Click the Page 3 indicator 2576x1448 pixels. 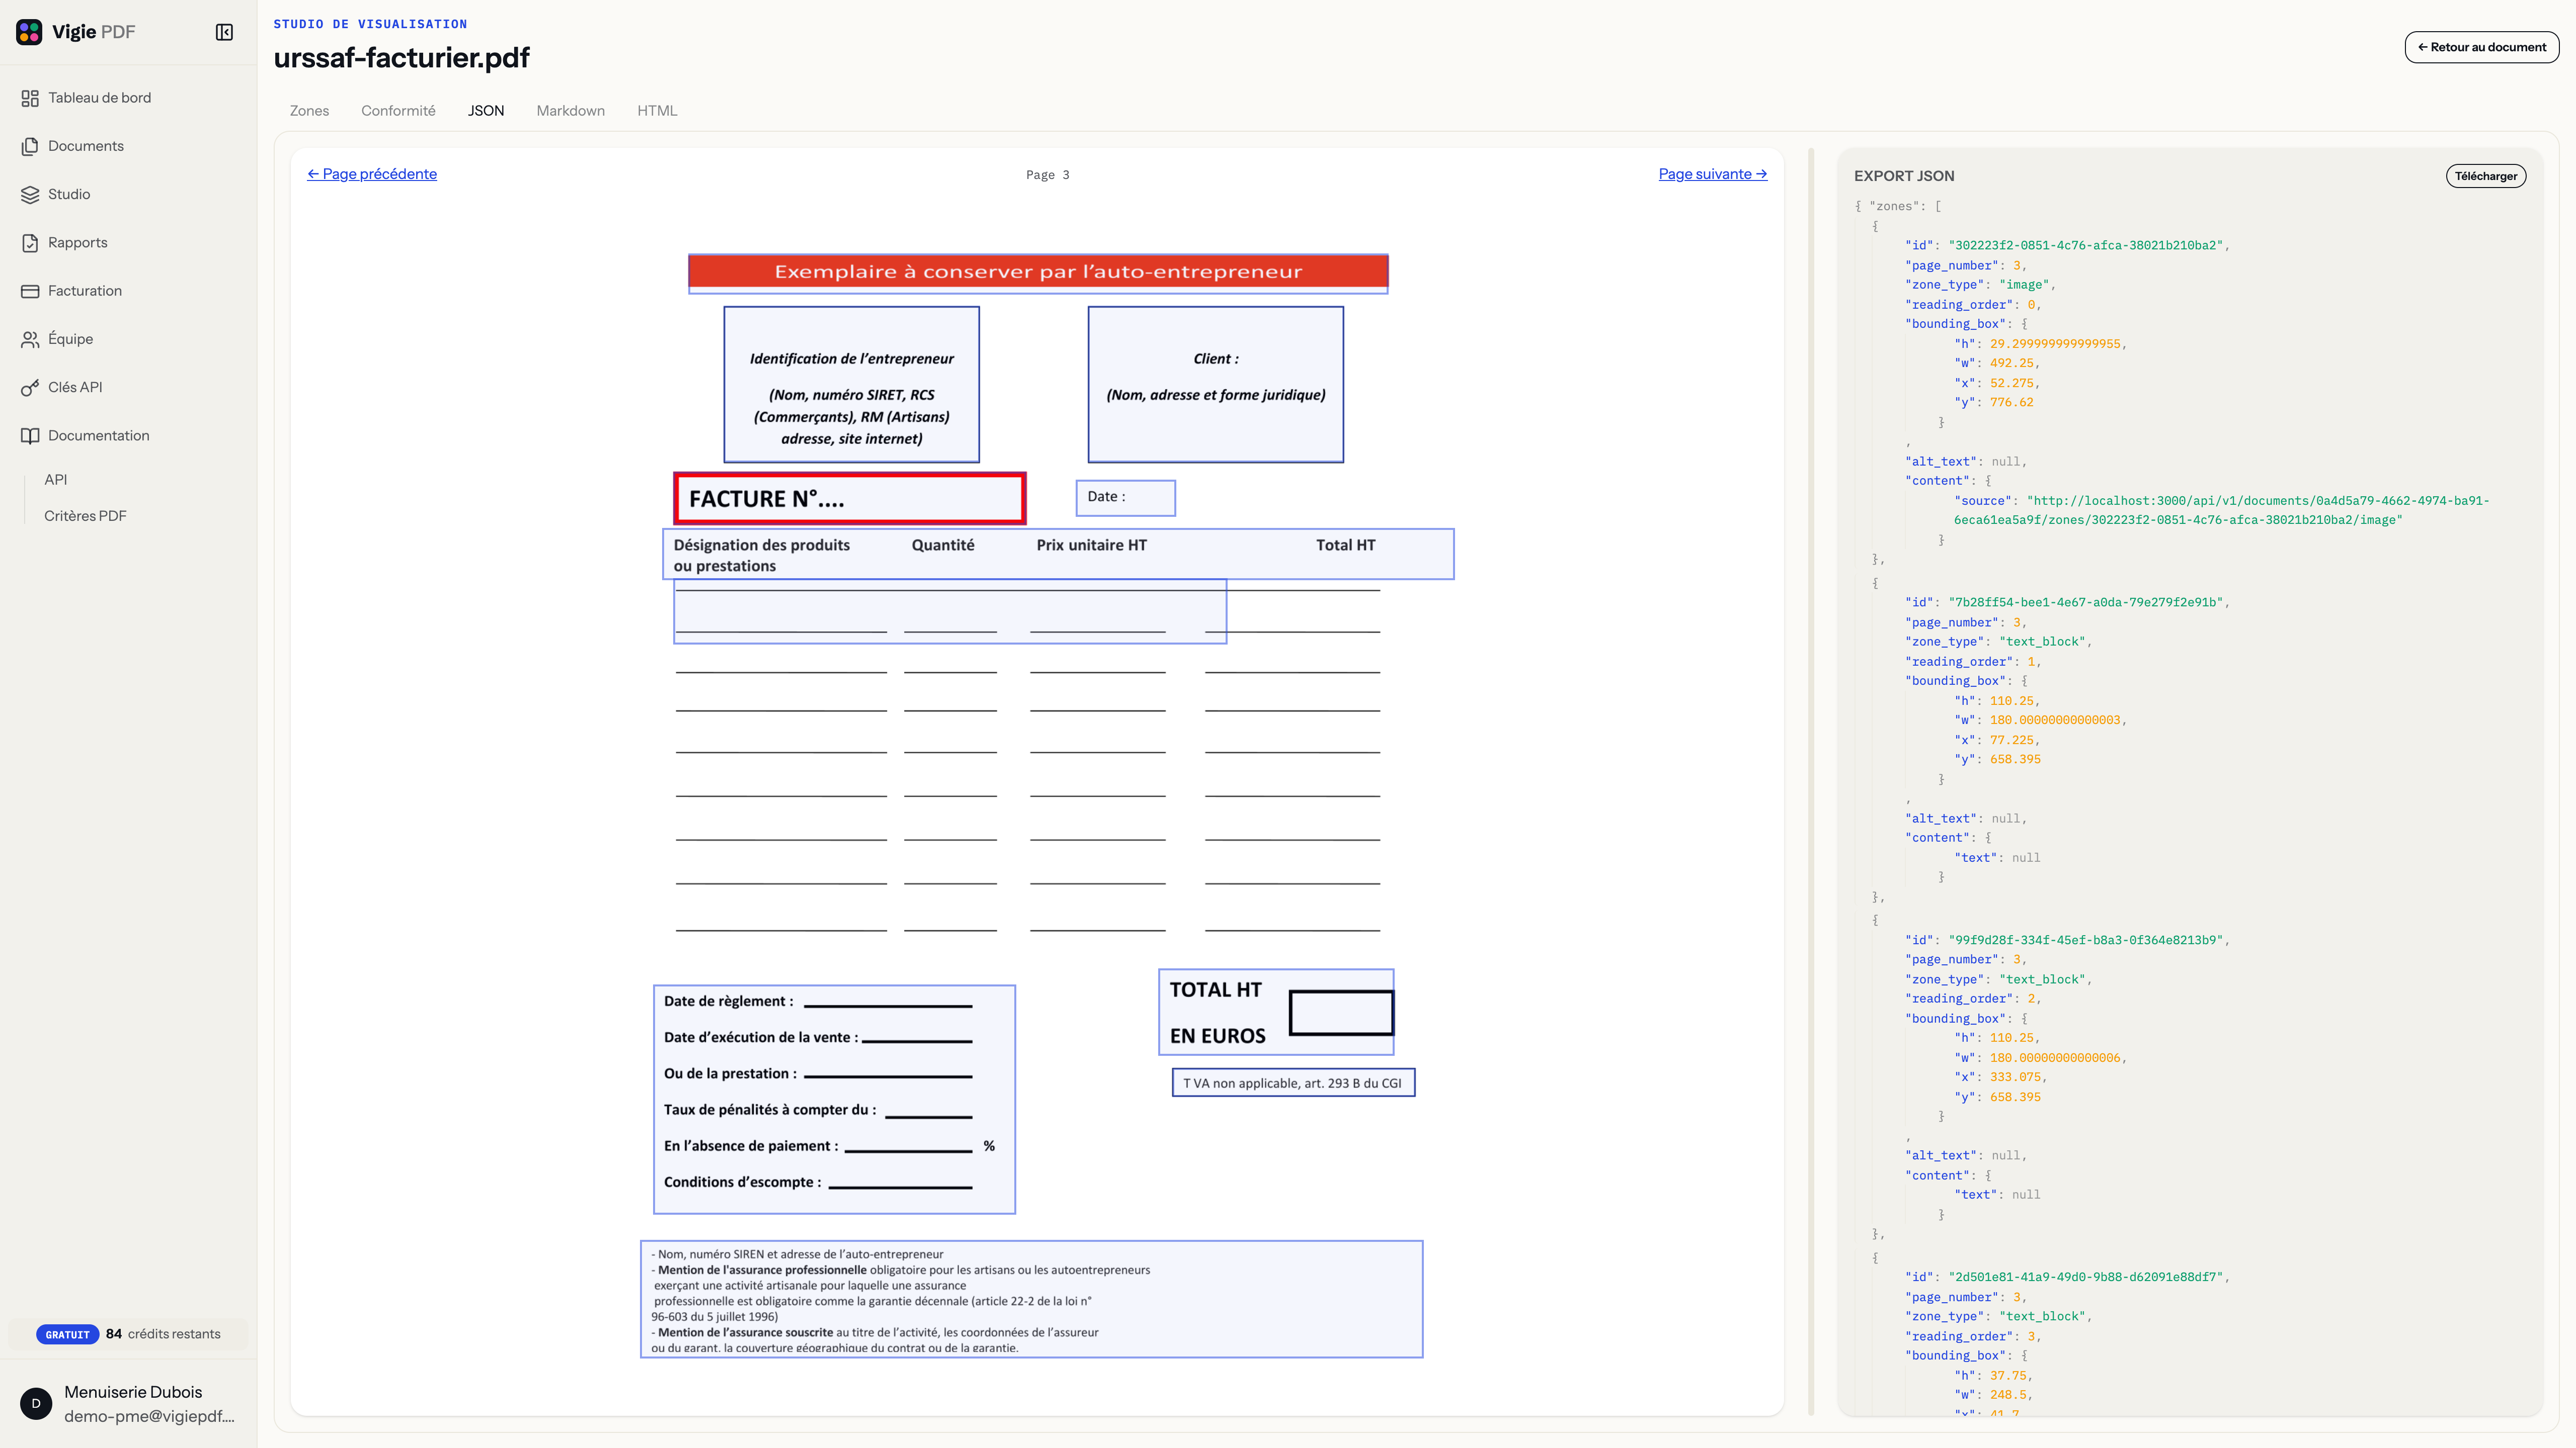tap(1047, 175)
